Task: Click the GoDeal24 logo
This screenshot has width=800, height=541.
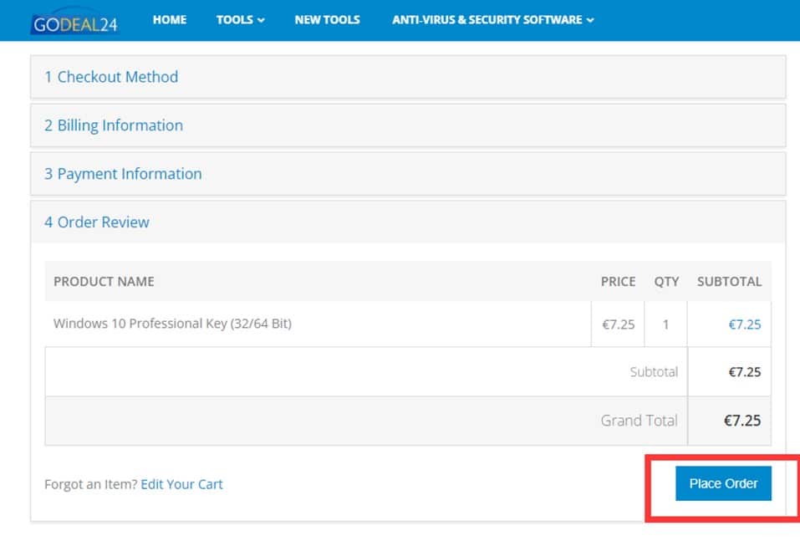Action: coord(74,22)
